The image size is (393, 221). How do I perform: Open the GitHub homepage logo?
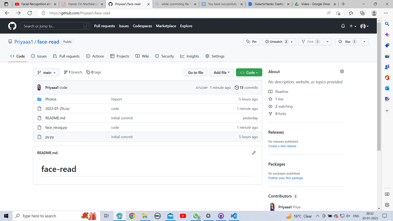pyautogui.click(x=12, y=26)
